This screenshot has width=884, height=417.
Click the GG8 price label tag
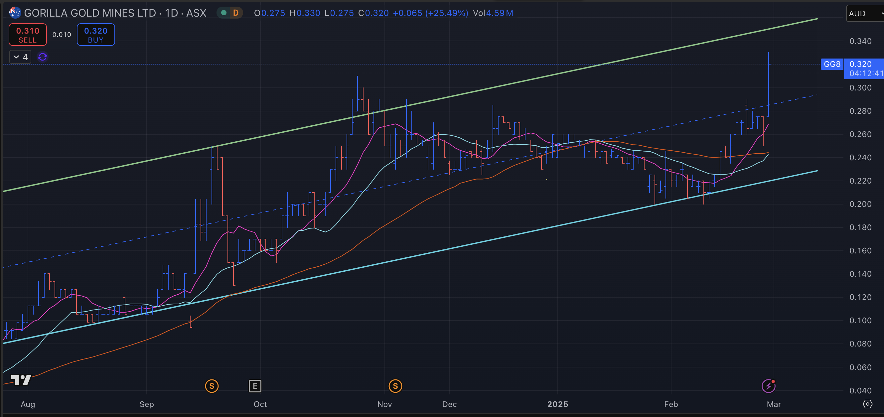click(832, 64)
